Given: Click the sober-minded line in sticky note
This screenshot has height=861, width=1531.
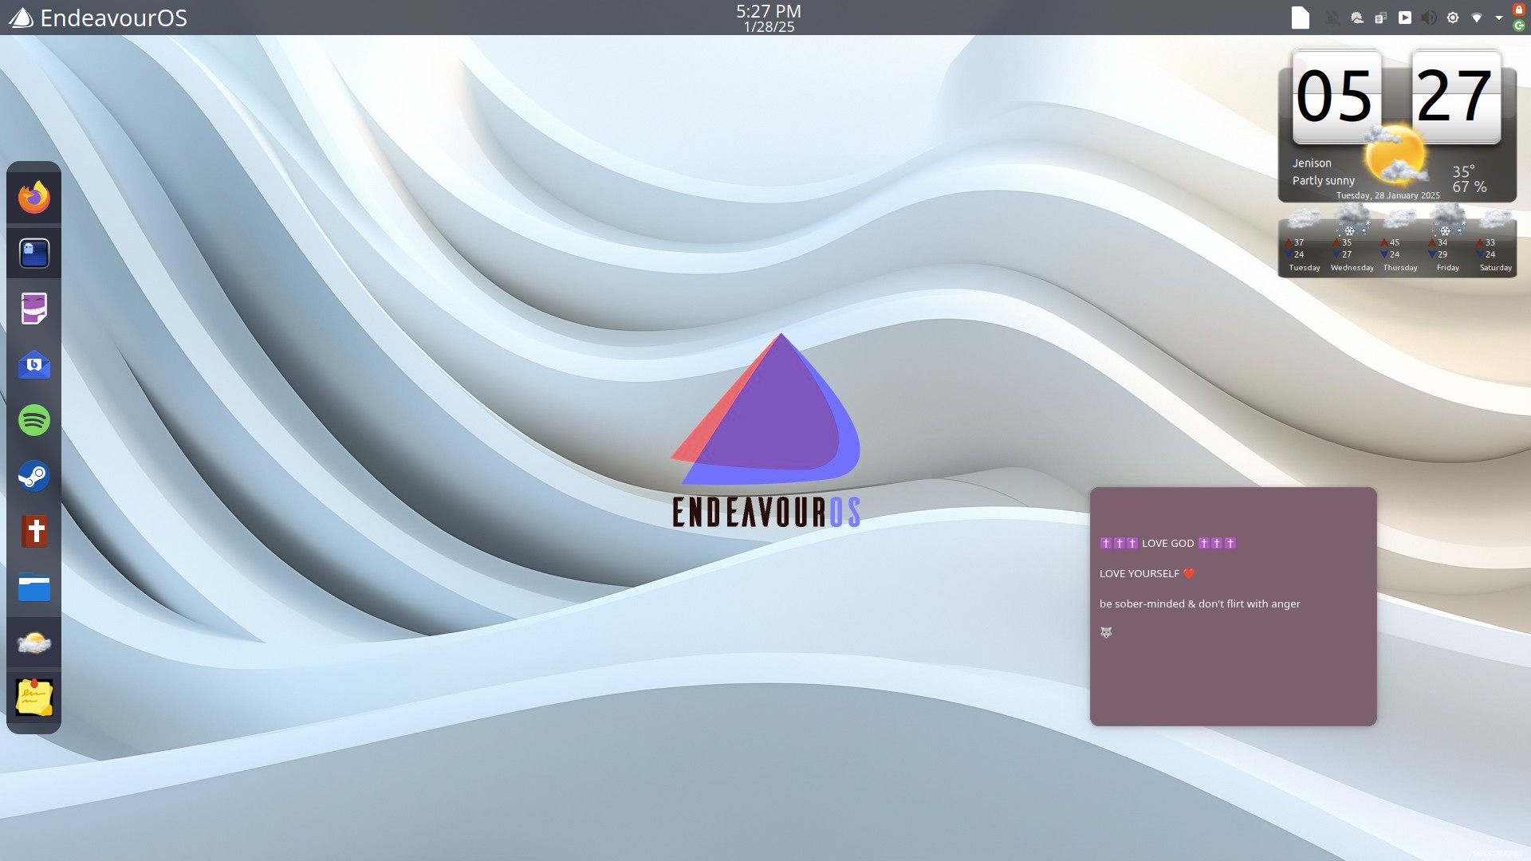Looking at the screenshot, I should tap(1199, 603).
